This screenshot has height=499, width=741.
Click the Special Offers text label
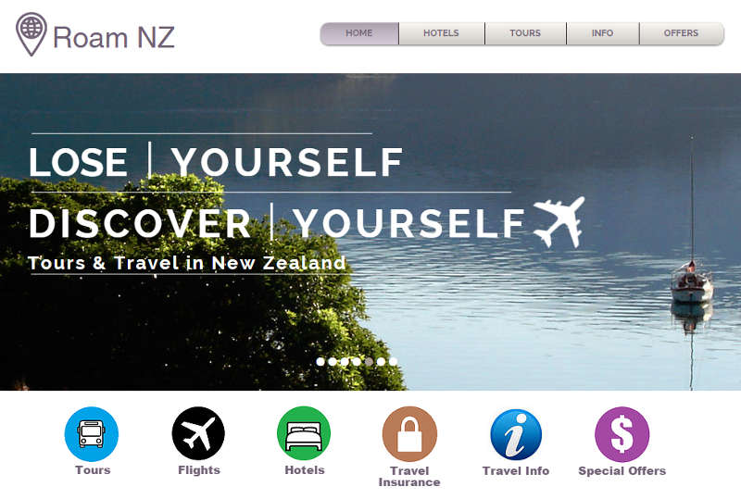point(622,471)
